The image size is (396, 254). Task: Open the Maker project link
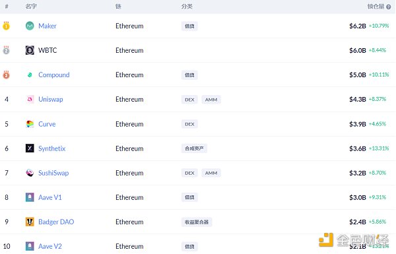48,26
